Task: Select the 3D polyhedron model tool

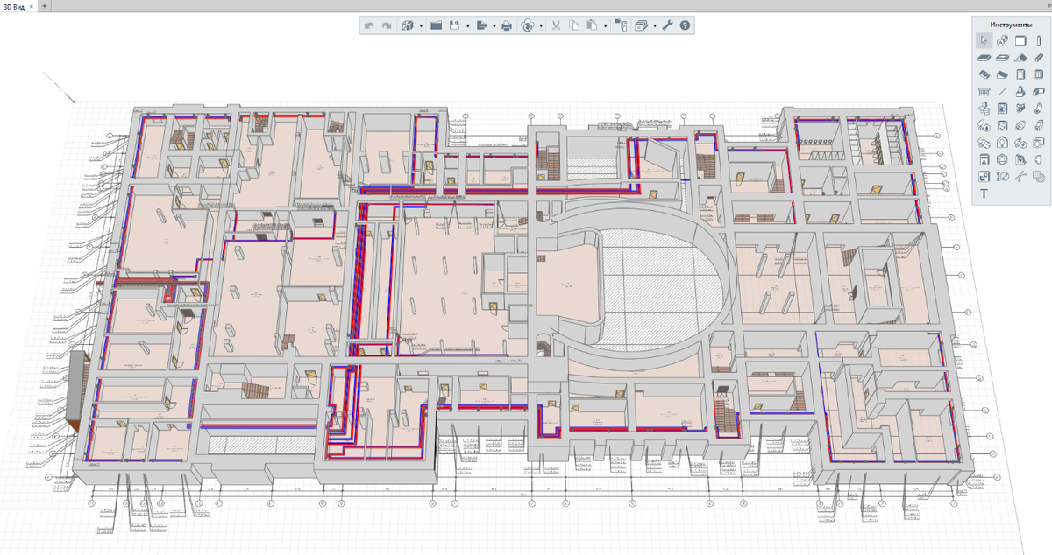Action: (1002, 158)
